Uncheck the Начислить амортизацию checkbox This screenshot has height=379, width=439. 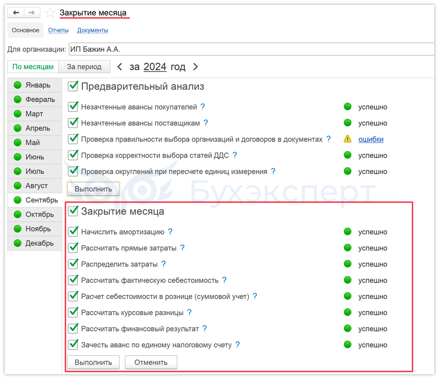pyautogui.click(x=73, y=232)
